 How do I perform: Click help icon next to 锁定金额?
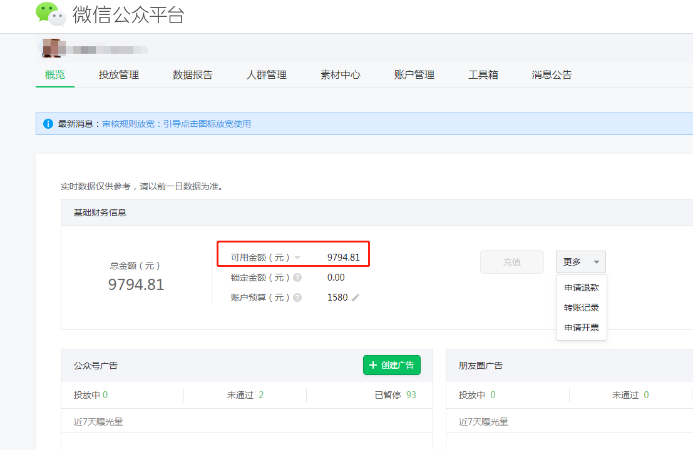click(x=297, y=277)
